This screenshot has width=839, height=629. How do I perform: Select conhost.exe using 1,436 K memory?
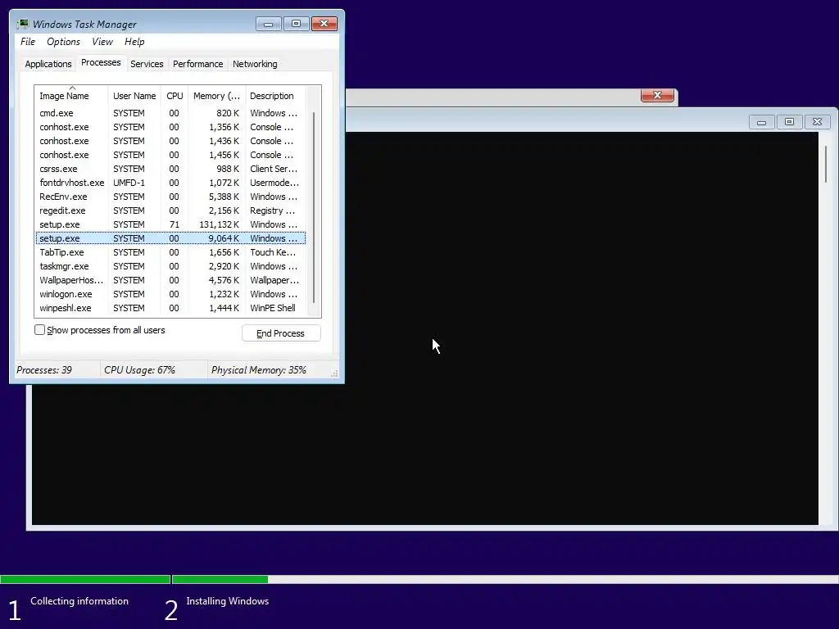170,141
